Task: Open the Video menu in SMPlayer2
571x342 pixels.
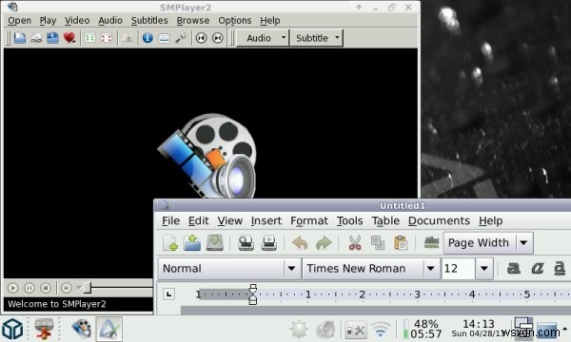Action: [77, 21]
